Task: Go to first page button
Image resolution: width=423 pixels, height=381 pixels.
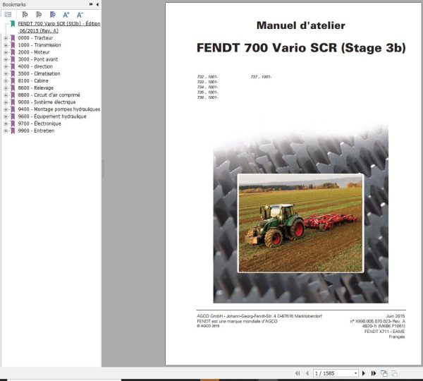Action: pos(298,373)
